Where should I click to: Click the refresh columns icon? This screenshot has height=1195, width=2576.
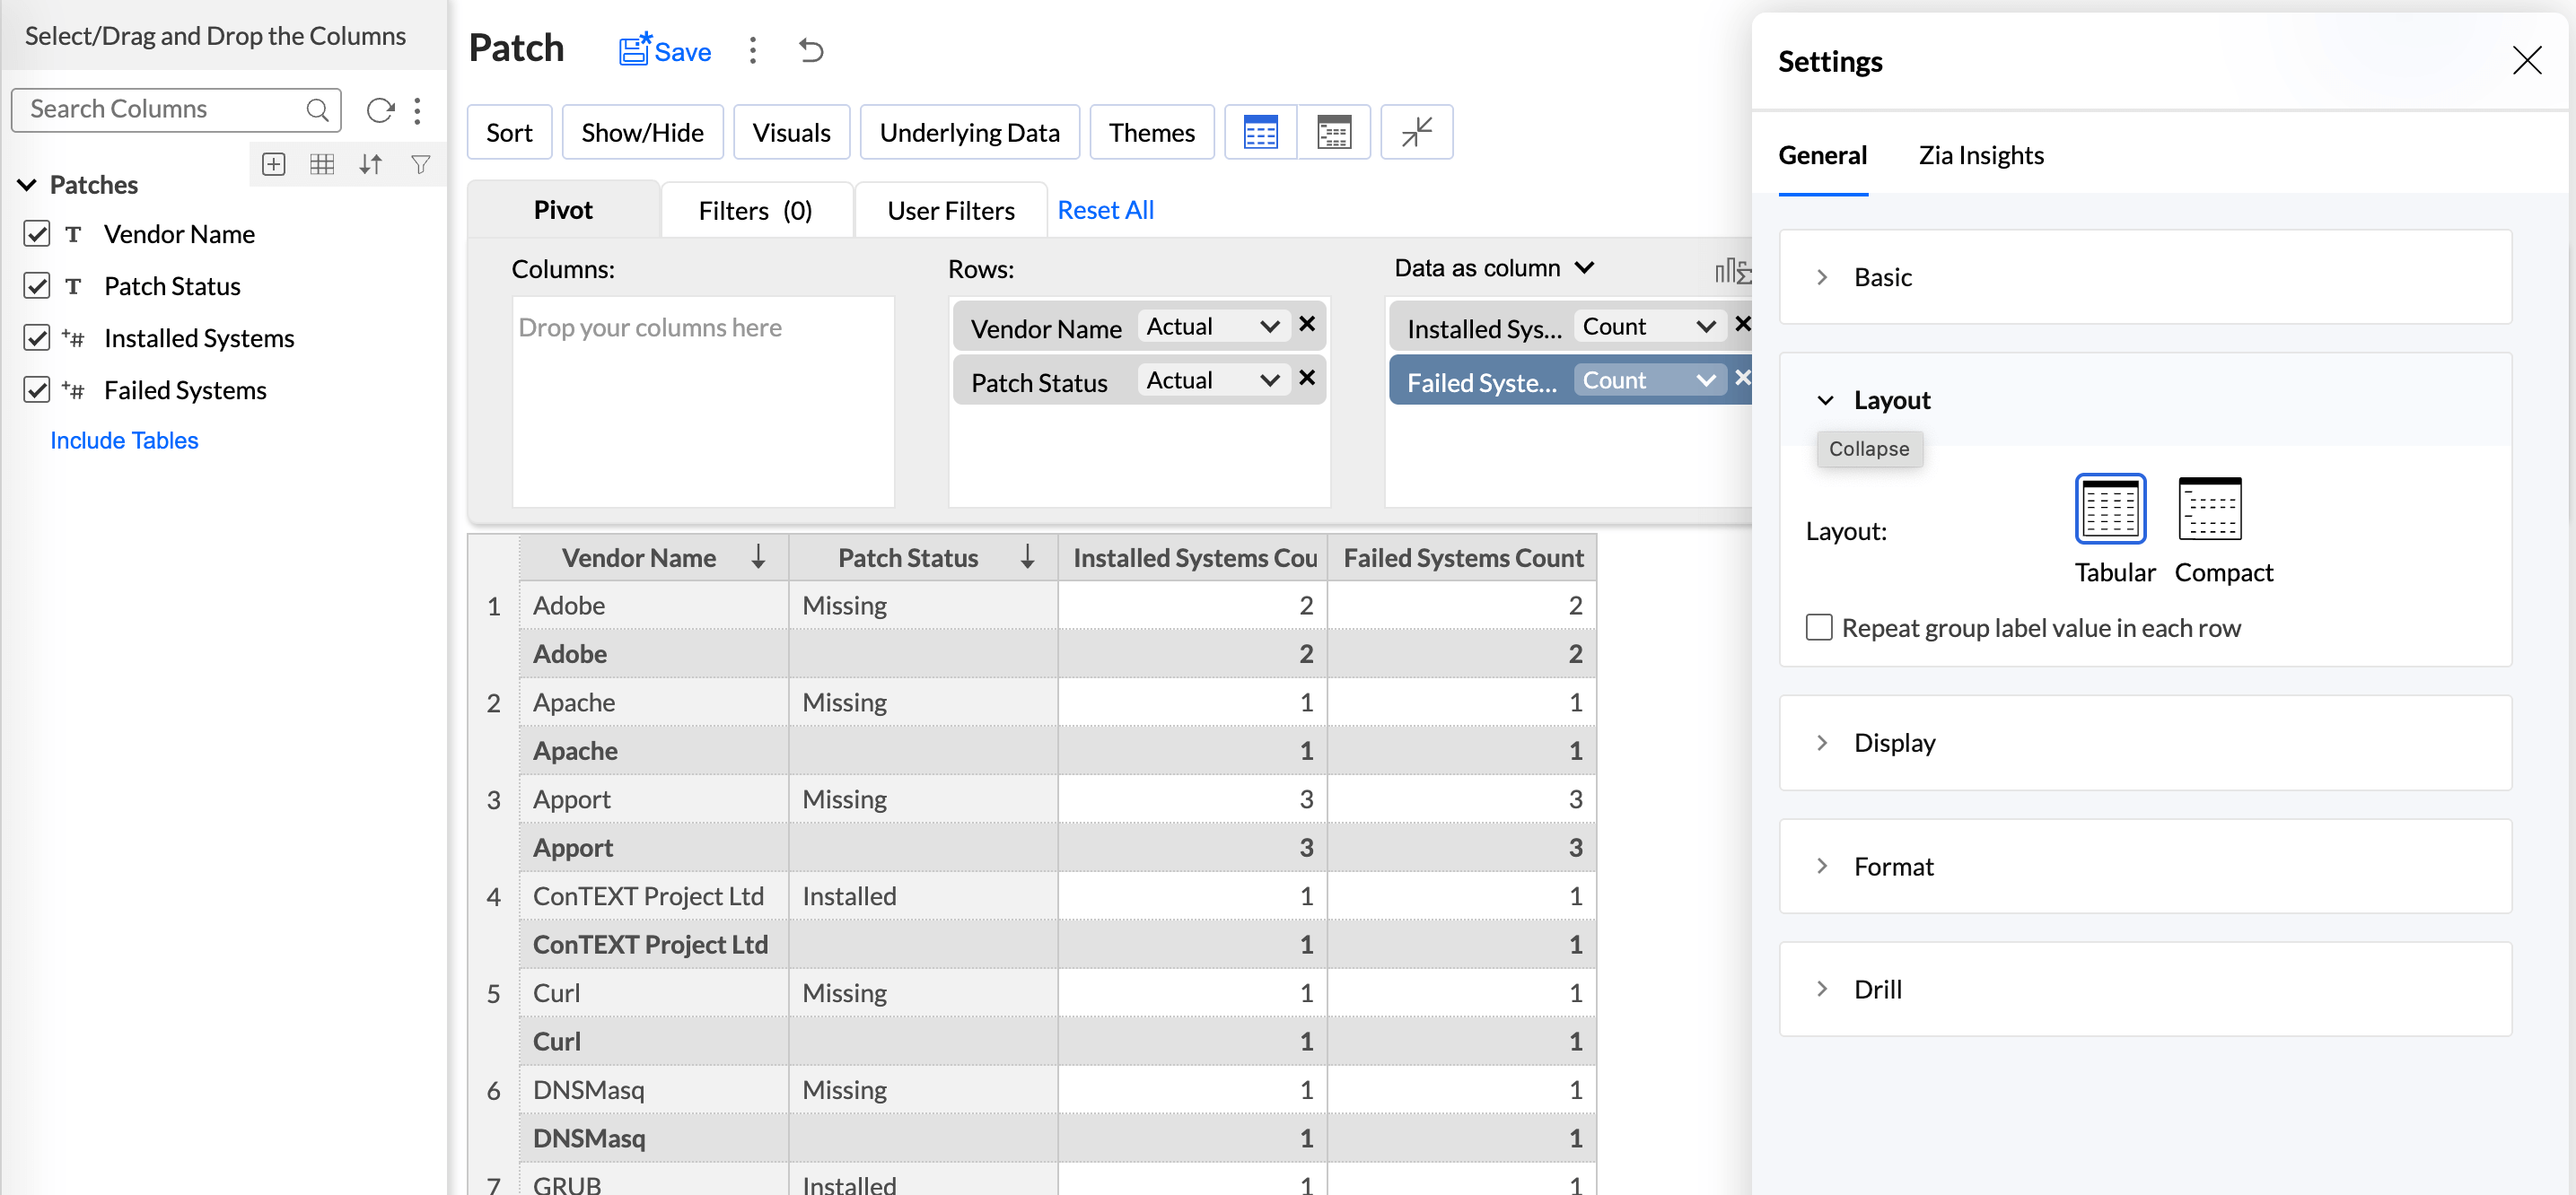point(379,110)
